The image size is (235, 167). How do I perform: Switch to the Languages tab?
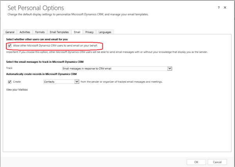point(105,32)
